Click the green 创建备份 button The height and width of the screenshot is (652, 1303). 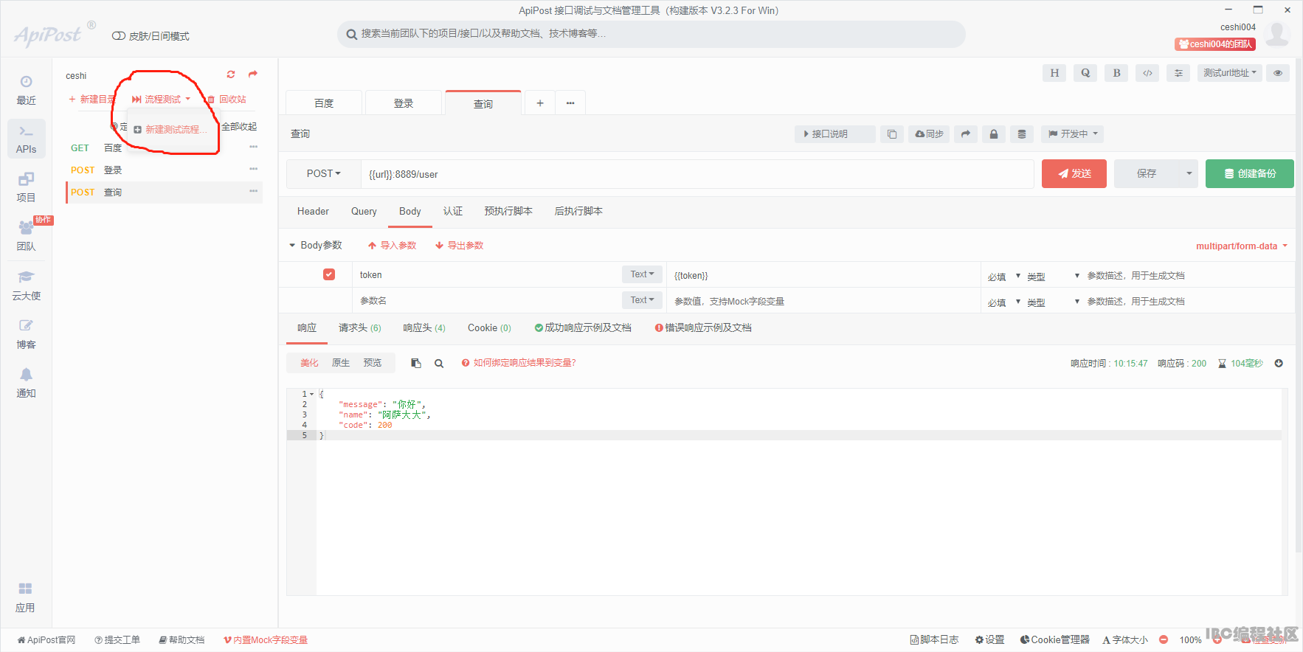tap(1250, 174)
